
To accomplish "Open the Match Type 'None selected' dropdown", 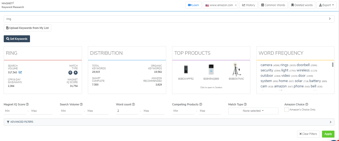I will coord(253,111).
